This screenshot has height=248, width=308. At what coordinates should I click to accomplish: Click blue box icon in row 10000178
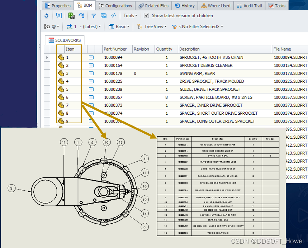point(91,73)
